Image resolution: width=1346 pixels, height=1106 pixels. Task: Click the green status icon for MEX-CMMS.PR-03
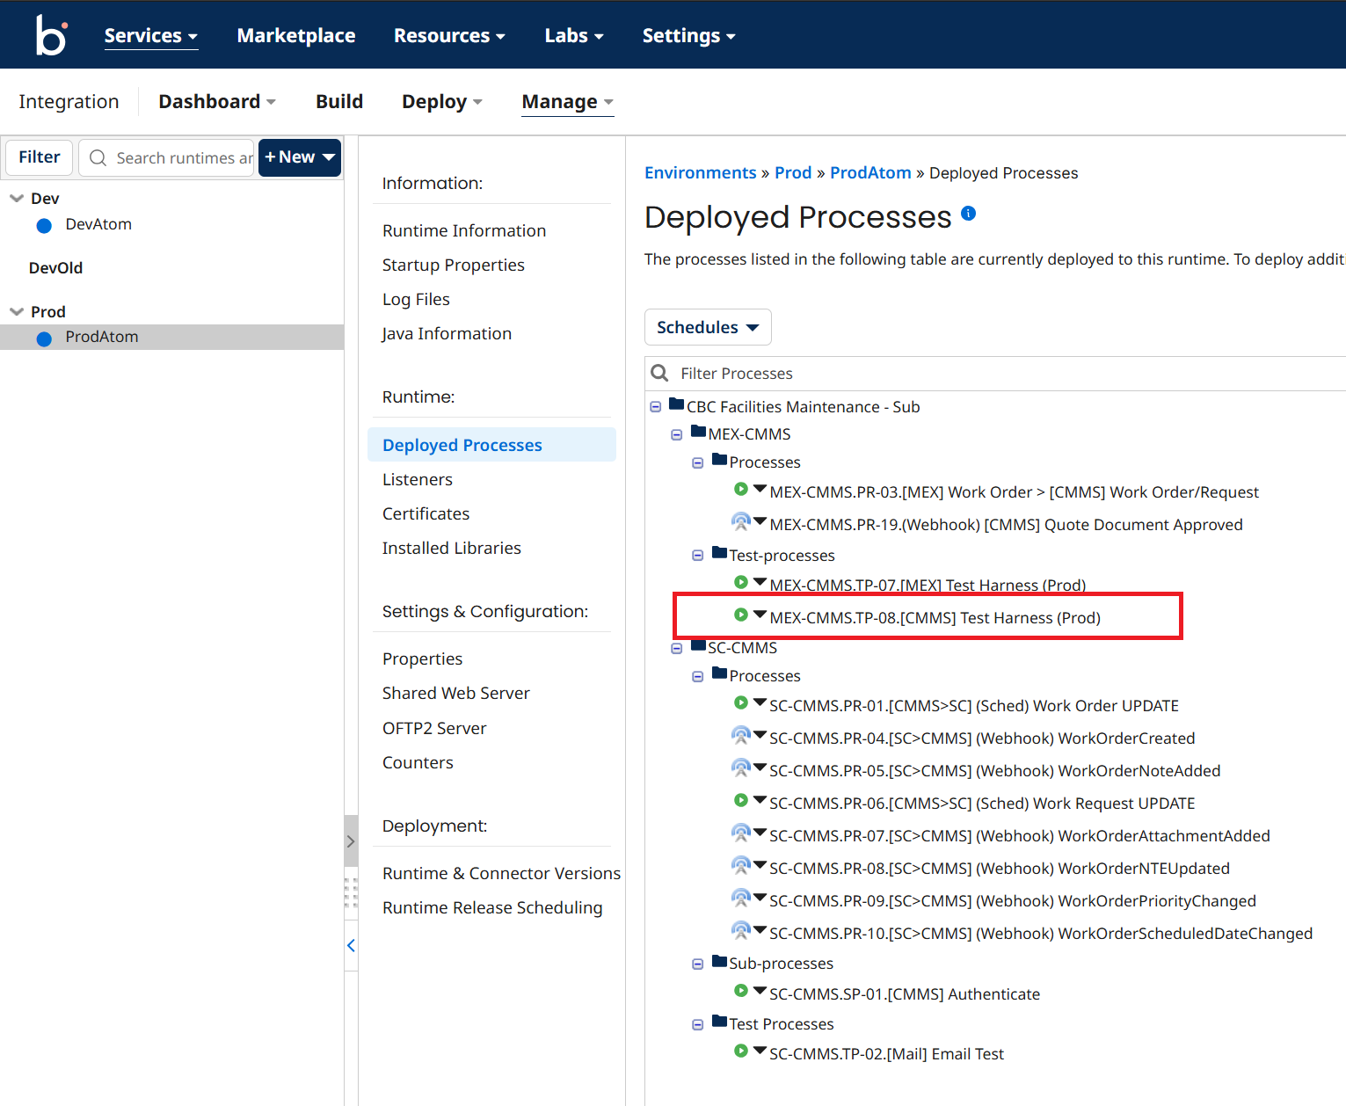pos(740,490)
